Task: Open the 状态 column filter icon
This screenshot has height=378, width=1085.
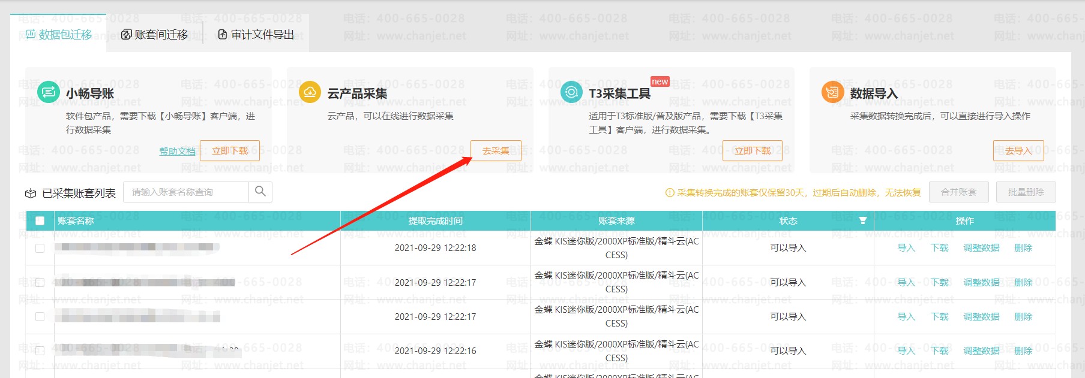Action: click(x=863, y=221)
